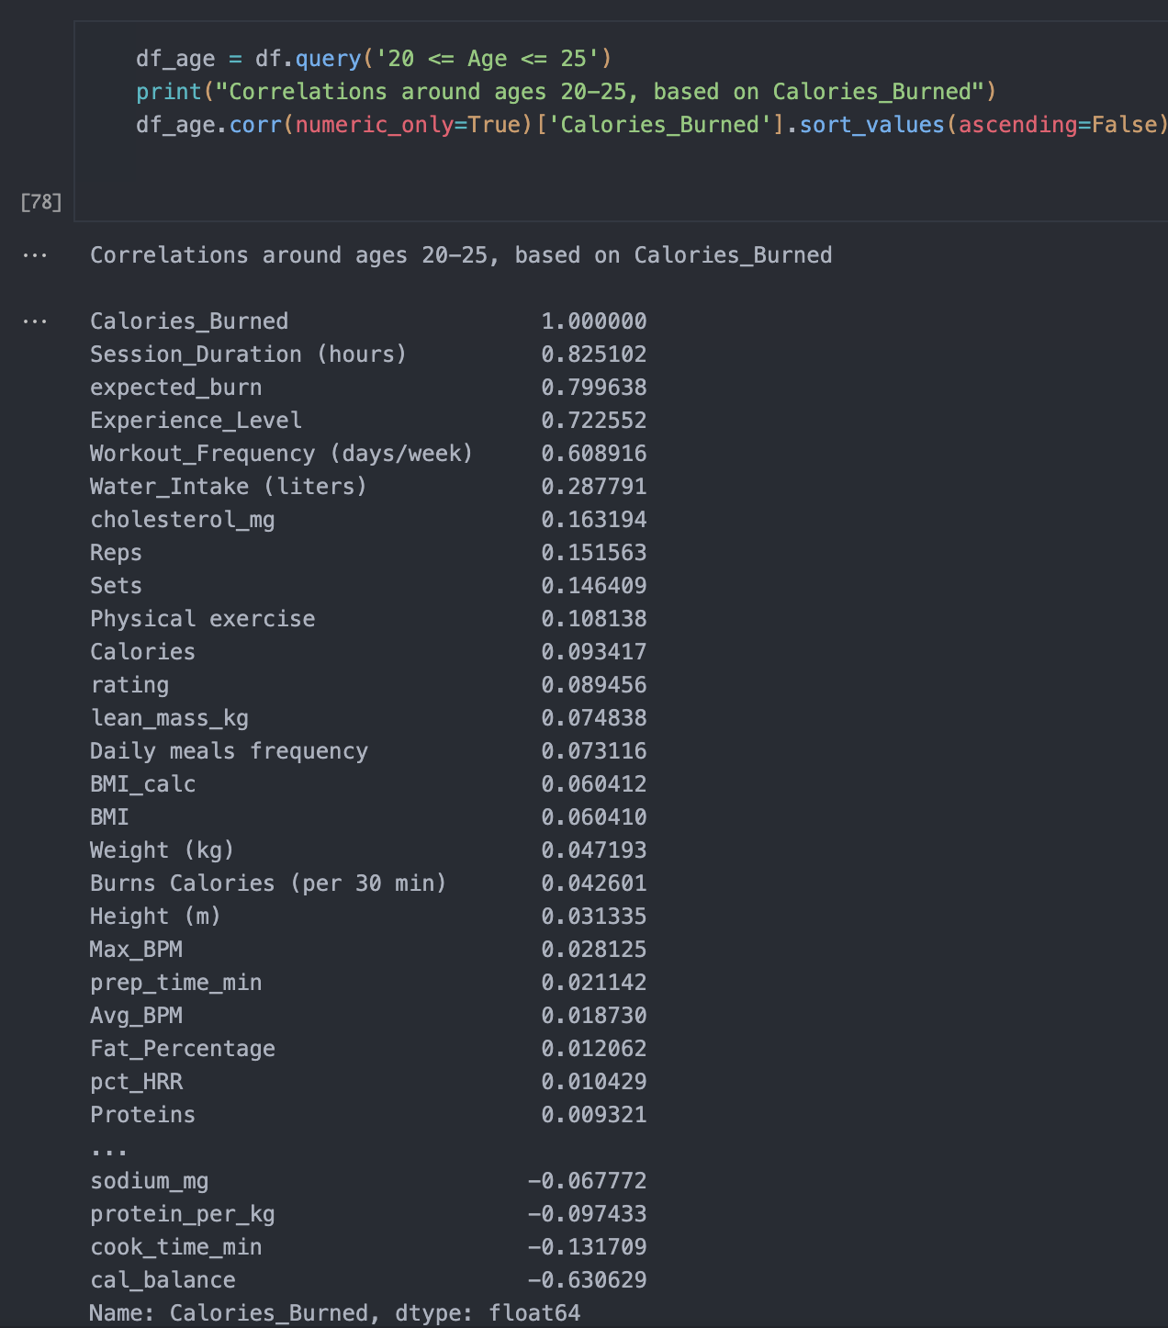Screen dimensions: 1168x1328
Task: Open output actions menu beside Calories_Burned 1.000000 row
Action: [x=35, y=321]
